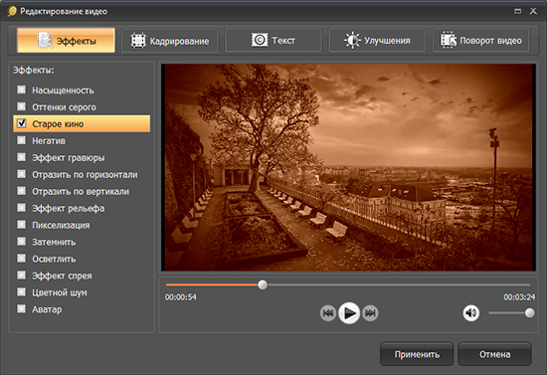
Task: Enable the Негатив effect checkbox
Action: click(22, 140)
